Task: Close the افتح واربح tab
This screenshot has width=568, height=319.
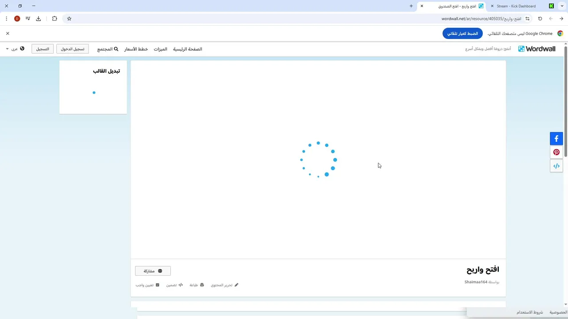Action: click(x=422, y=6)
